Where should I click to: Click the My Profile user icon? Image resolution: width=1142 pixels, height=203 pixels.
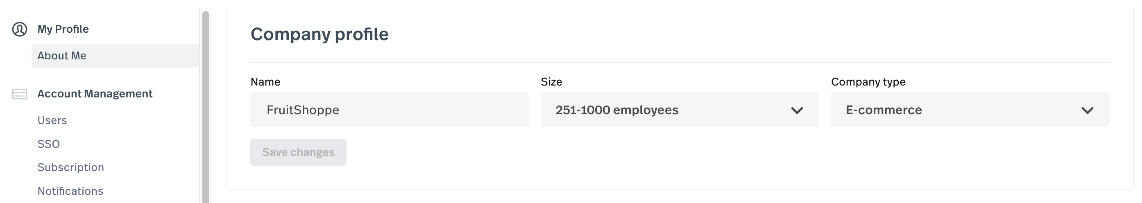[20, 29]
